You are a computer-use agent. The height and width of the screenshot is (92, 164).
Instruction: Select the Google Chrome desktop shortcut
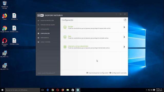click(x=5, y=29)
